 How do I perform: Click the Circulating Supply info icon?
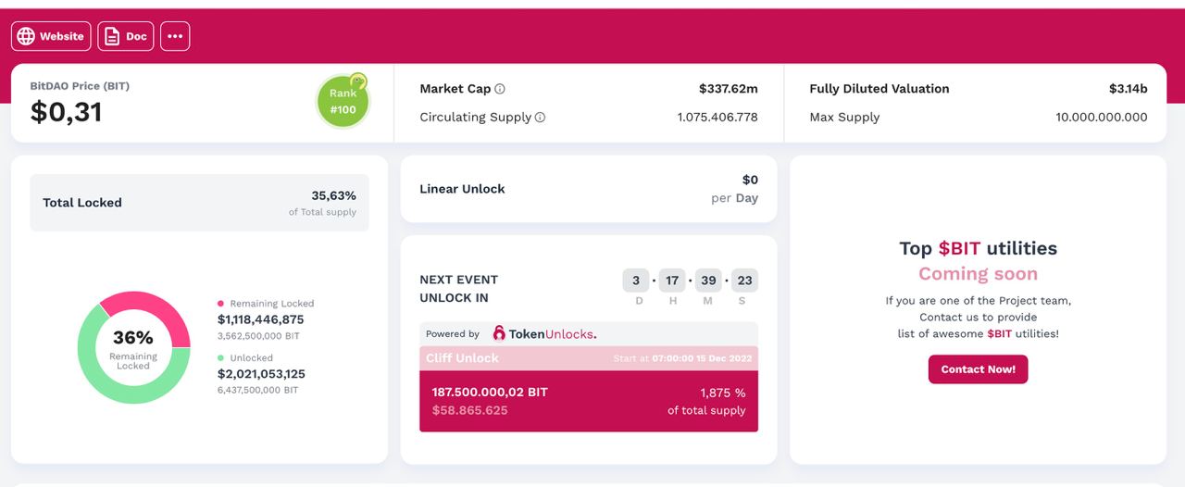pyautogui.click(x=541, y=118)
